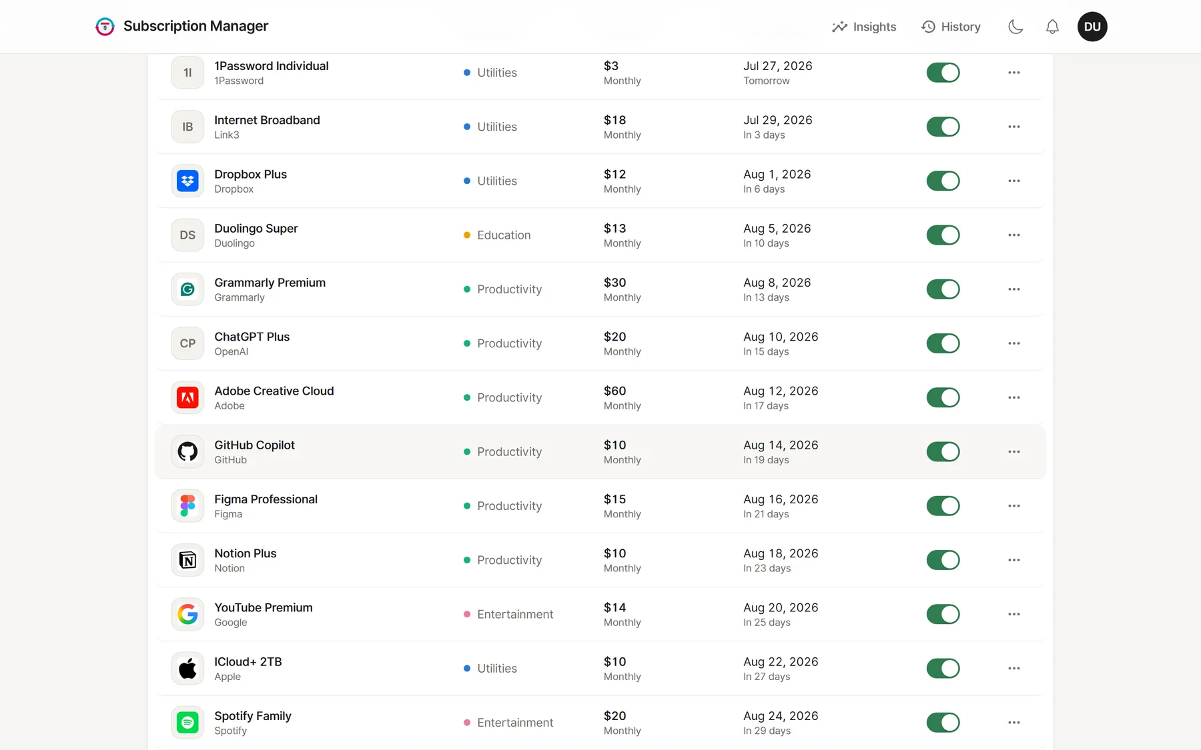
Task: Open the Adobe Creative Cloud subscription name
Action: (274, 391)
